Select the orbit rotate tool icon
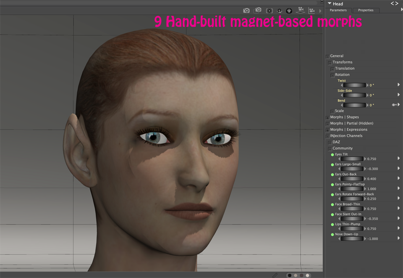Viewport: 403px width, 278px height. (x=280, y=10)
